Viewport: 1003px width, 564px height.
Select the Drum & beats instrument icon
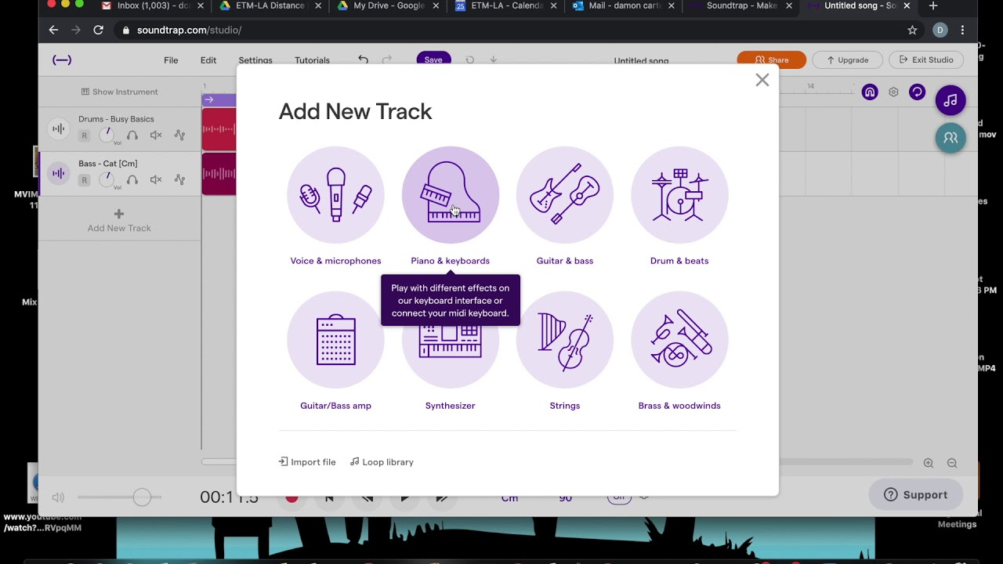pos(679,194)
